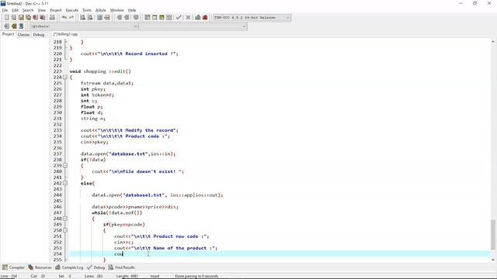
Task: Open the Project menu
Action: (55, 10)
